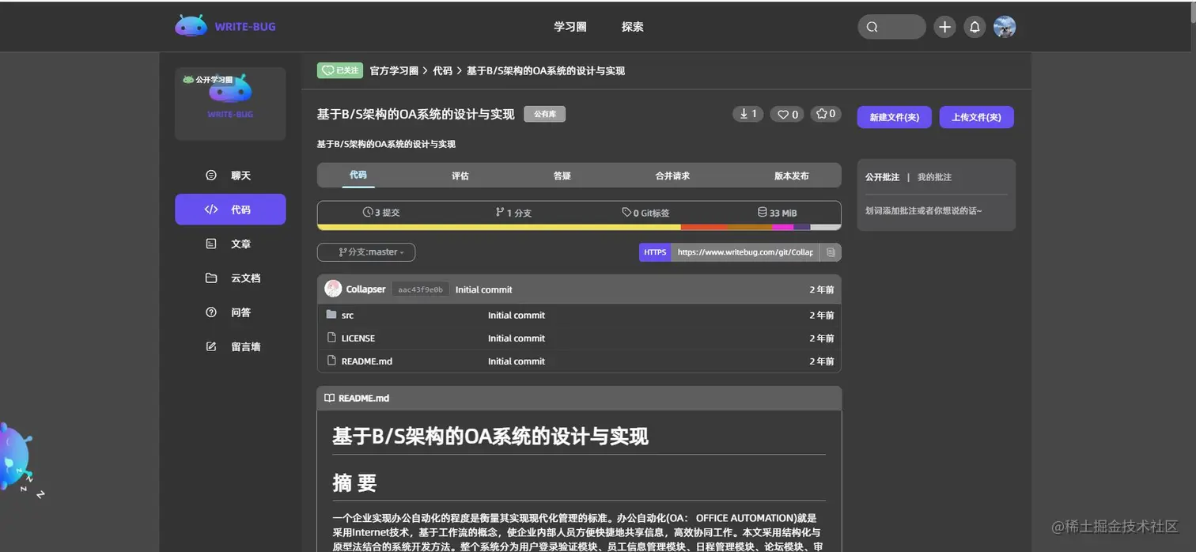
Task: Select 代码 in the left sidebar
Action: [x=230, y=210]
